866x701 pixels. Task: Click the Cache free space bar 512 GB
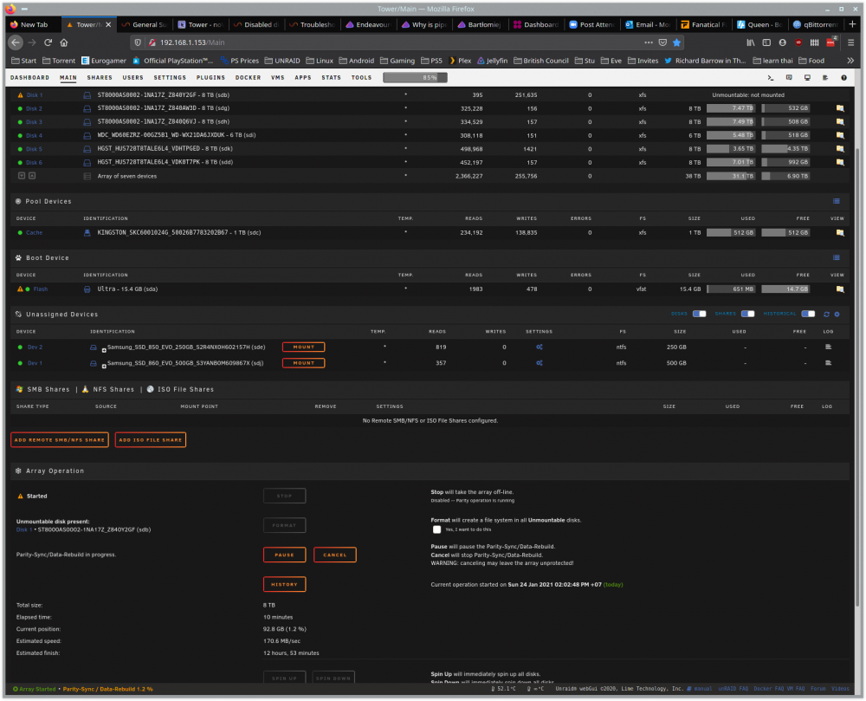[785, 232]
